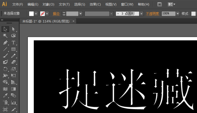
Task: Select the Artboard tool
Action: pos(5,109)
